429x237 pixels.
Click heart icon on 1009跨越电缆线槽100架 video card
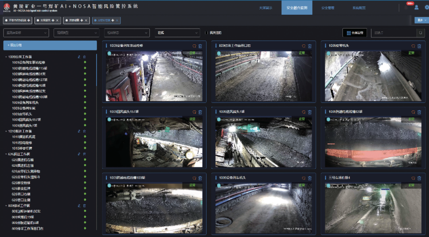(x=194, y=178)
